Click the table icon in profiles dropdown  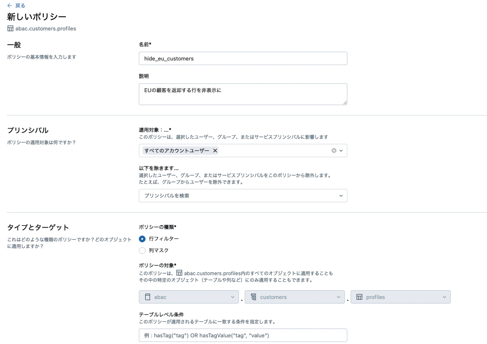click(359, 297)
